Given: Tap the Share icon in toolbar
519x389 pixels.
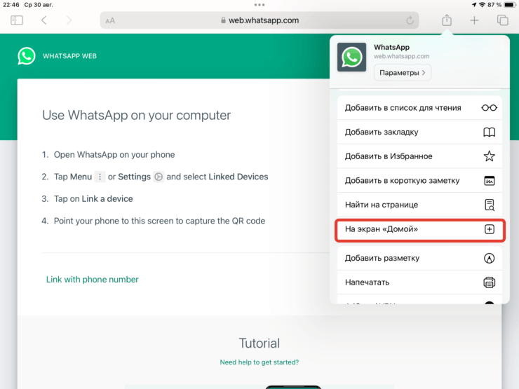Looking at the screenshot, I should (x=447, y=20).
